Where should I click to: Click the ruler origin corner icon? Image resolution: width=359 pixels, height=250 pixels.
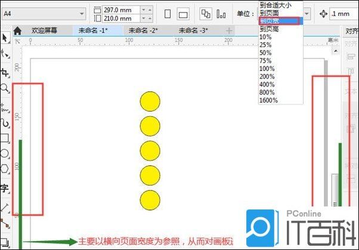click(17, 42)
